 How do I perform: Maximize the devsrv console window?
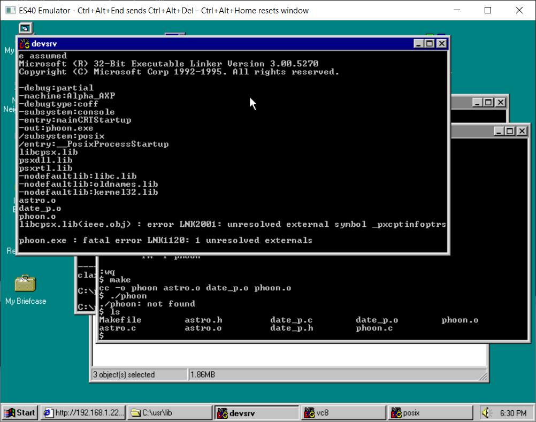pos(430,44)
